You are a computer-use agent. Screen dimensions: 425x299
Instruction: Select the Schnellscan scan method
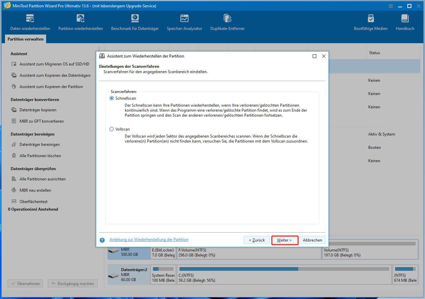111,98
